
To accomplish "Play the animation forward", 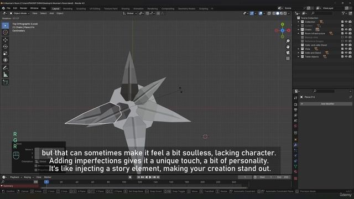I will pos(150,177).
